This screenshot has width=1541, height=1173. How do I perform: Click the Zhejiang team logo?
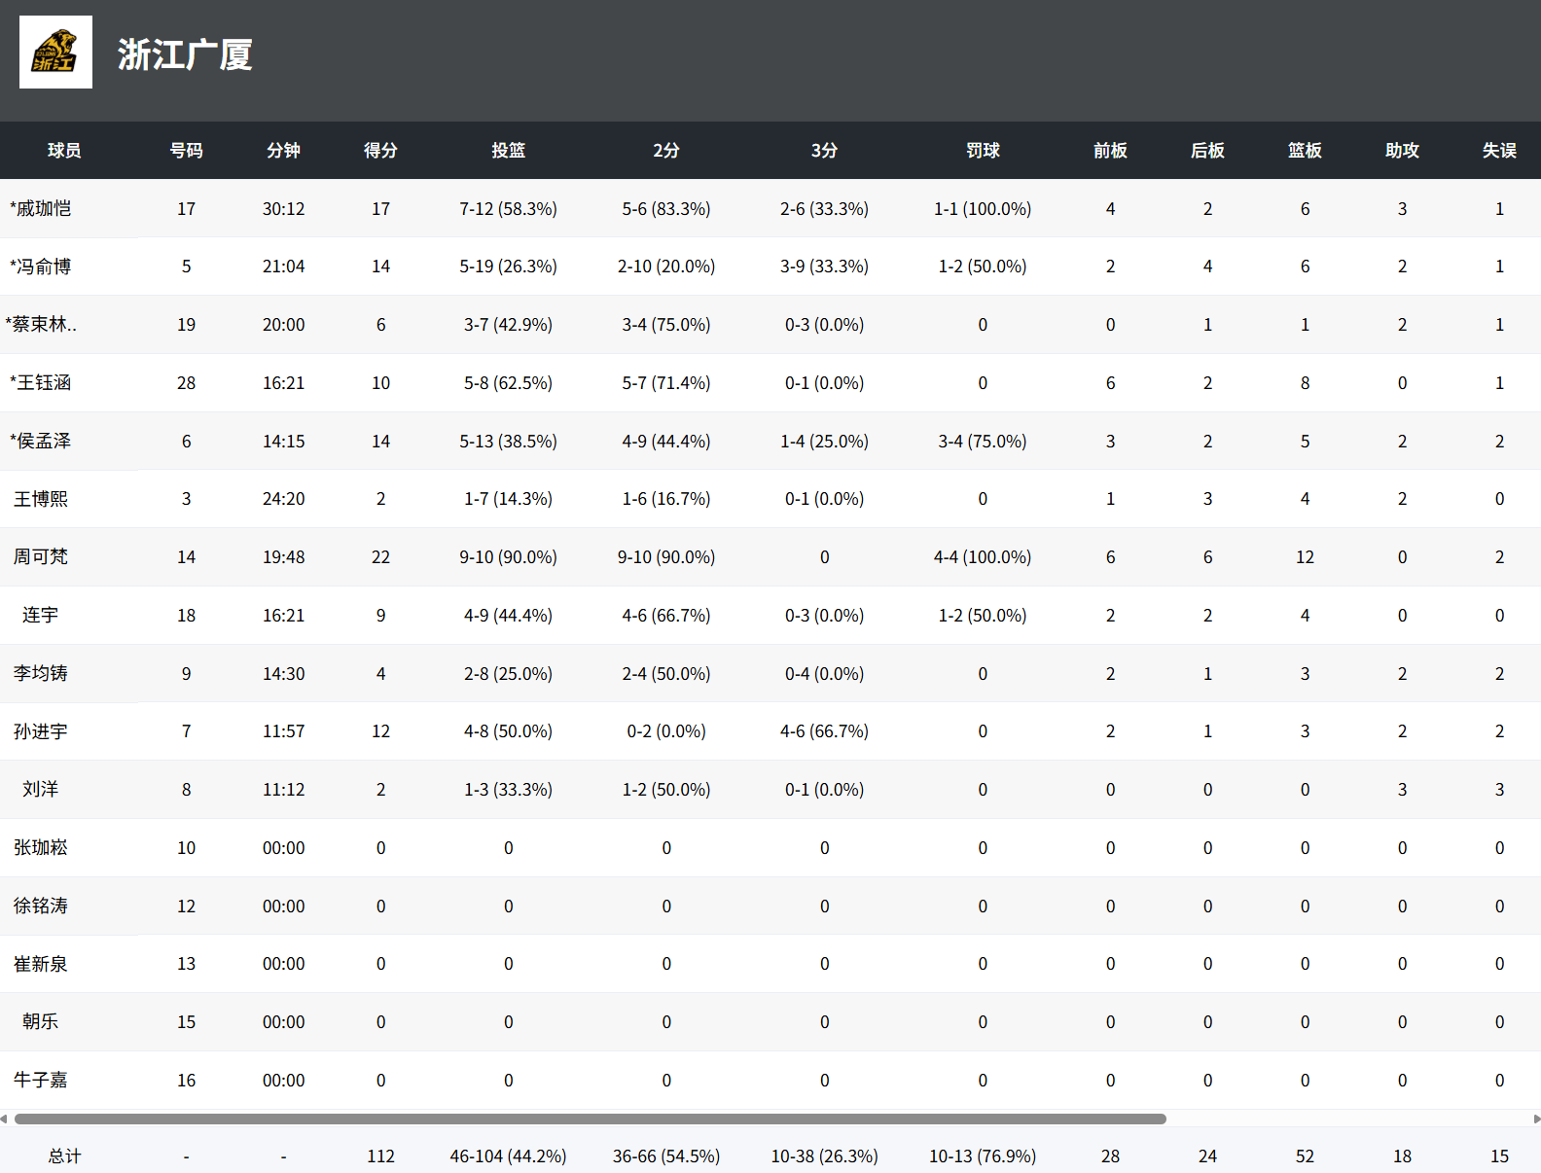55,53
